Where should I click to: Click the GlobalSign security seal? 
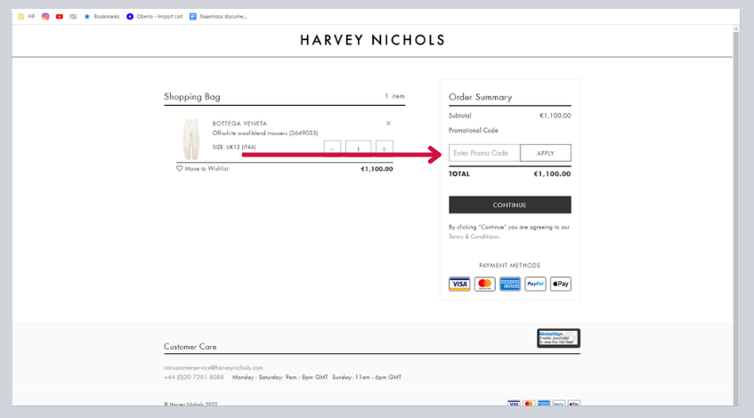click(558, 338)
